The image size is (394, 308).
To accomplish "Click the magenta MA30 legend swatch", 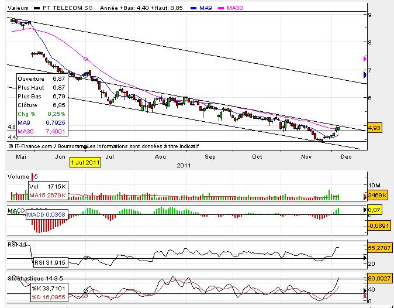I will point(221,8).
